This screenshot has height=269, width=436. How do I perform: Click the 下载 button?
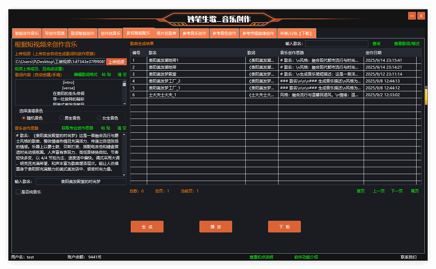[x=284, y=227]
